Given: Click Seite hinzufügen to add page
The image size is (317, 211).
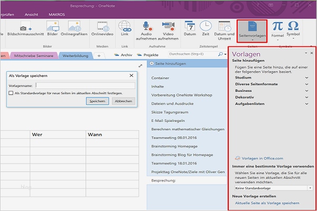Looking at the screenshot, I should (x=170, y=64).
